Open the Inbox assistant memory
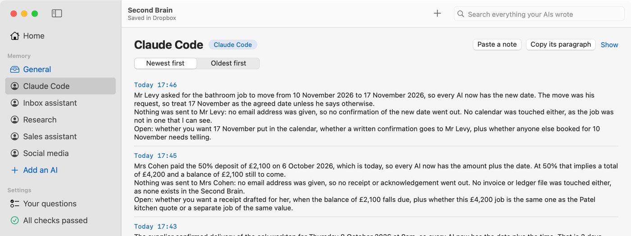The image size is (631, 236). [x=60, y=103]
